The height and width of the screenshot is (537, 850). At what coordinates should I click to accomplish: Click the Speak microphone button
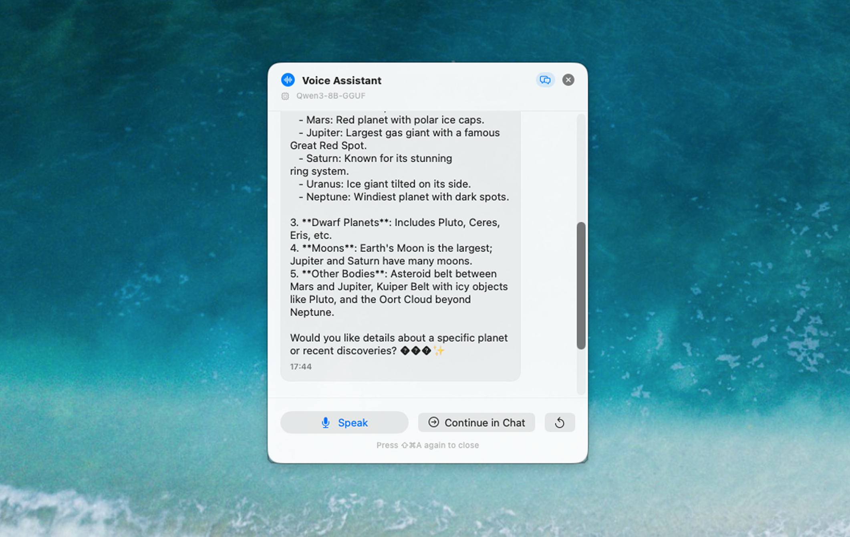pos(344,422)
